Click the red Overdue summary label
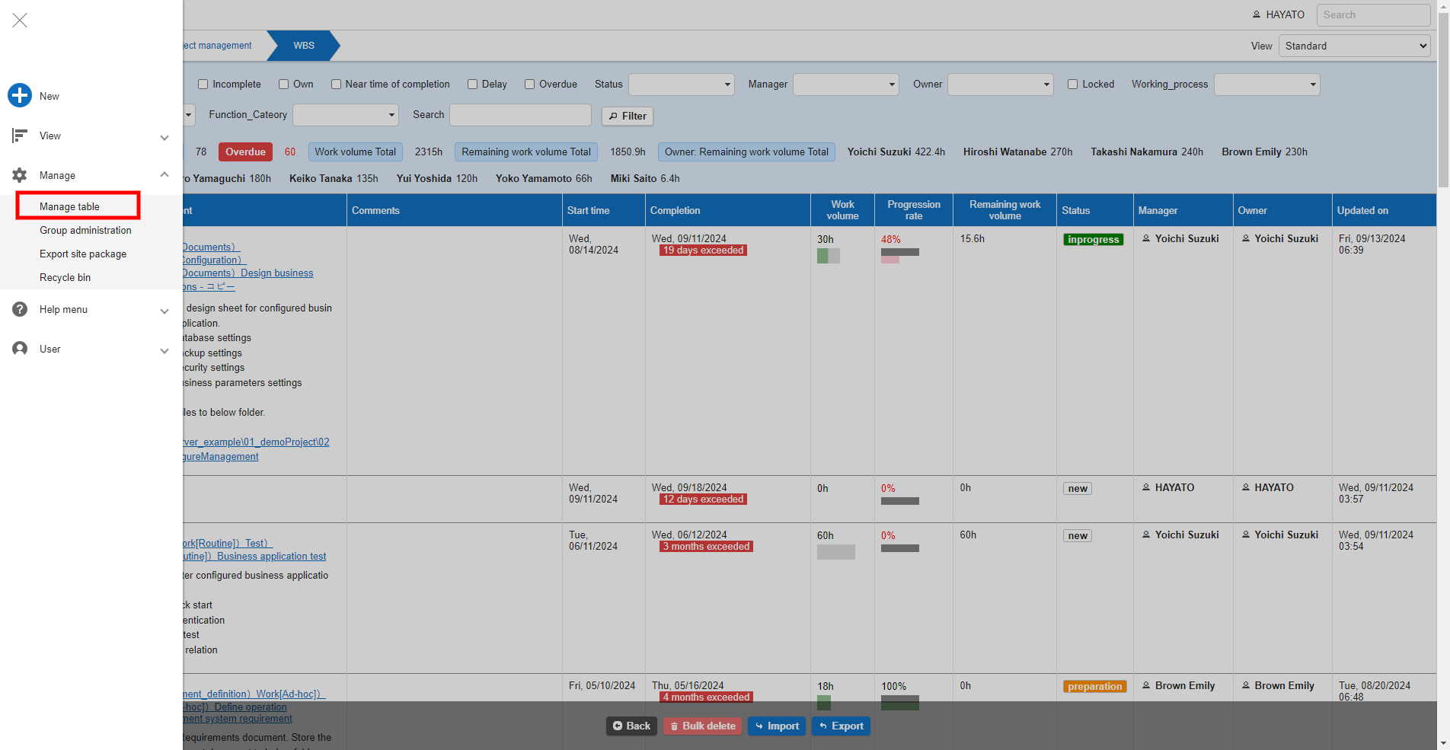 coord(245,152)
